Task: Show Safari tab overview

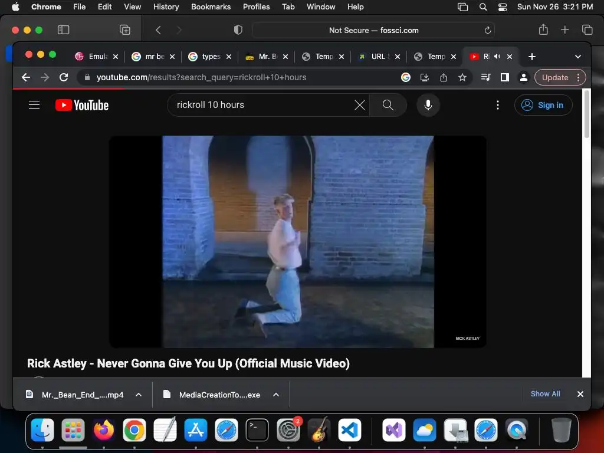Action: (587, 29)
